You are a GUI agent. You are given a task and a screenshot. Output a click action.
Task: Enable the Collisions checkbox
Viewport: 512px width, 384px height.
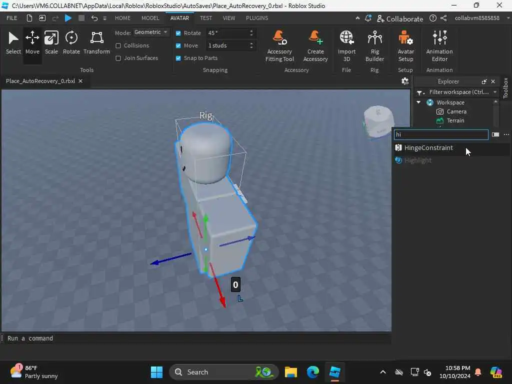[x=118, y=45]
